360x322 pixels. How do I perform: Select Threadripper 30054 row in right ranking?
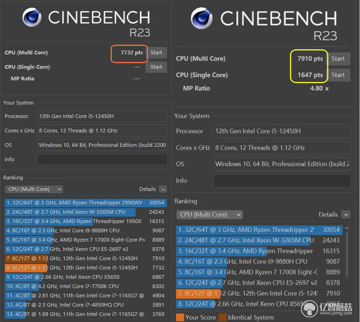click(260, 230)
